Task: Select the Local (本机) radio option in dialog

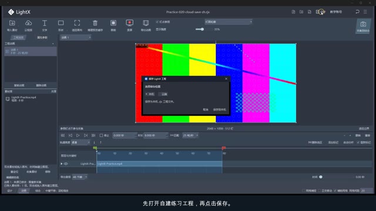Action: [x=150, y=94]
